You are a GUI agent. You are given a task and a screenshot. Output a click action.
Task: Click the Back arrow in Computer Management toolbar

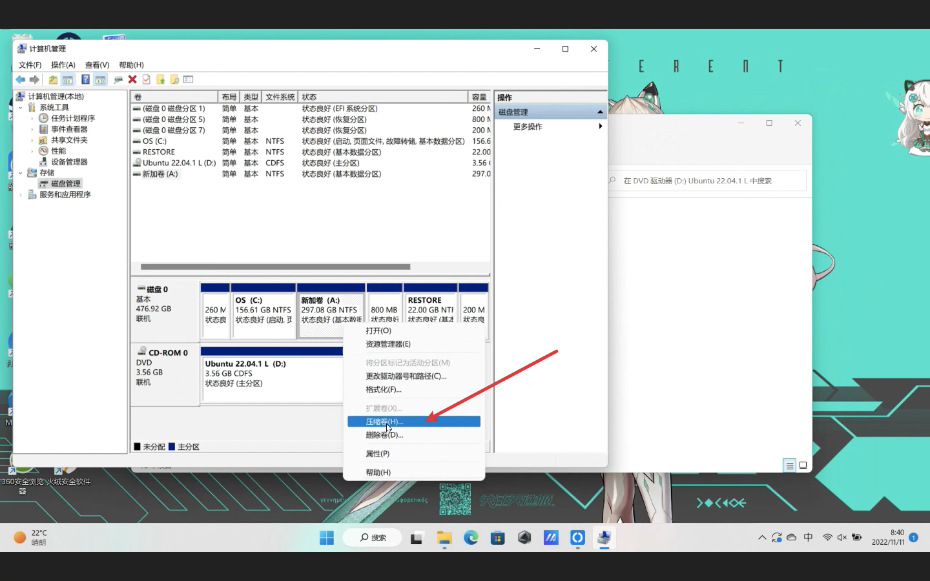pos(21,79)
